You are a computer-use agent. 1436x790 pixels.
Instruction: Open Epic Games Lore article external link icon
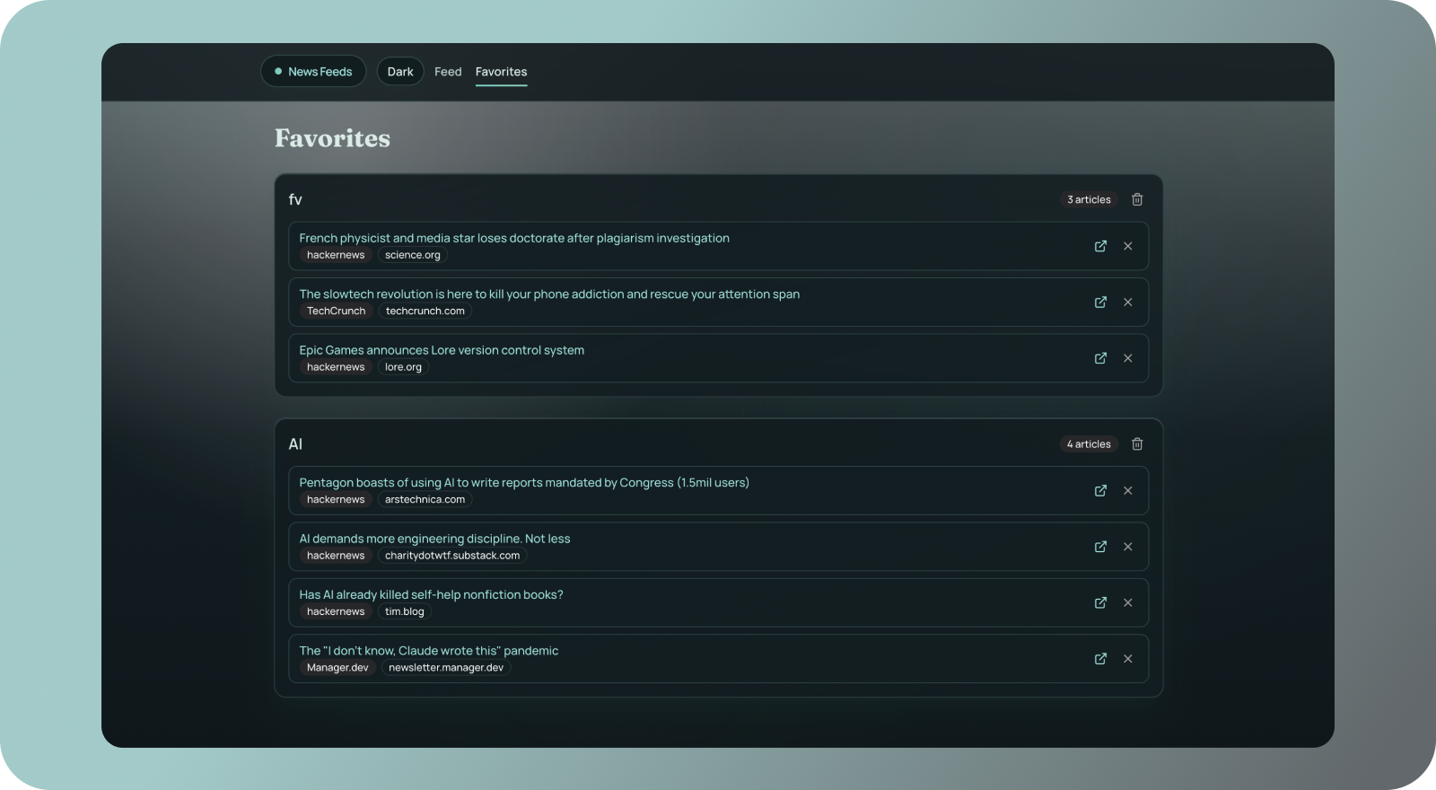[1100, 358]
